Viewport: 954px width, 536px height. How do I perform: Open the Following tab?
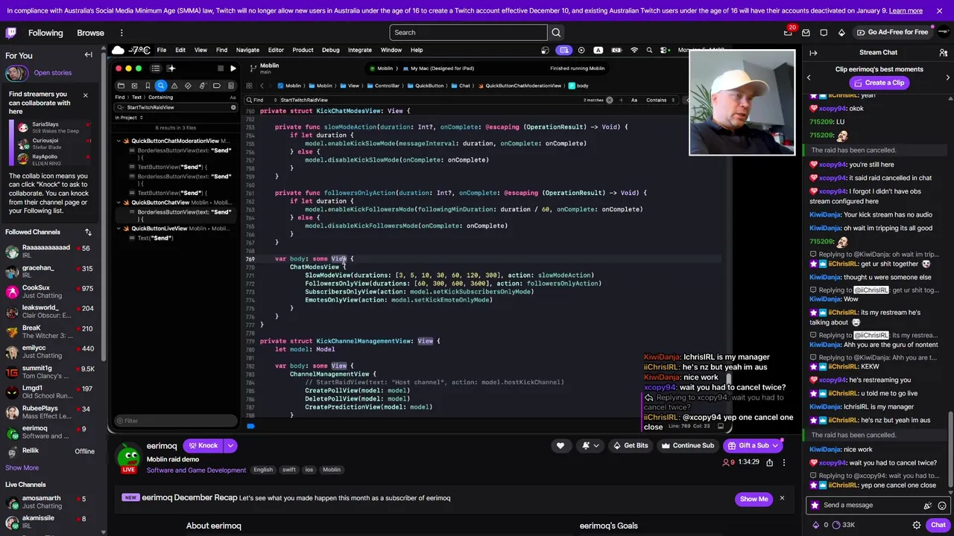(45, 33)
